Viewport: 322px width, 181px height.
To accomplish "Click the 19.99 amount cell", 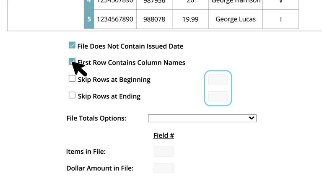I will coord(190,19).
